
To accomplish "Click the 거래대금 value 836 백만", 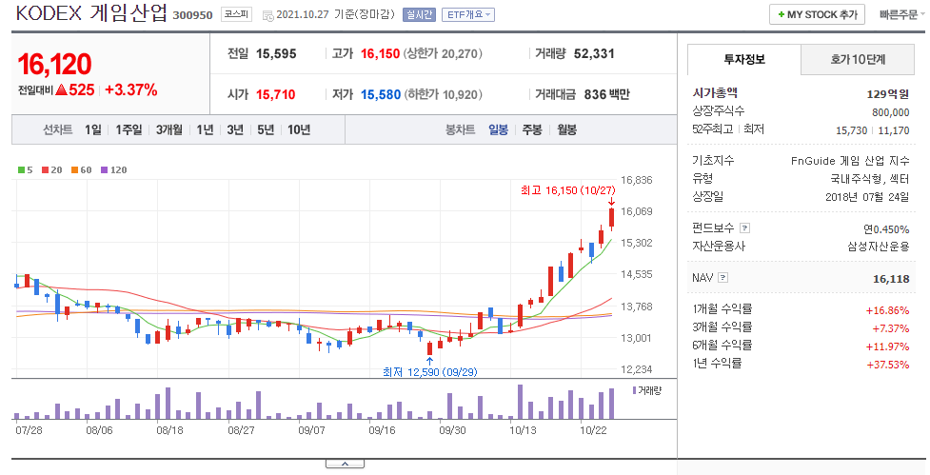I will 606,94.
